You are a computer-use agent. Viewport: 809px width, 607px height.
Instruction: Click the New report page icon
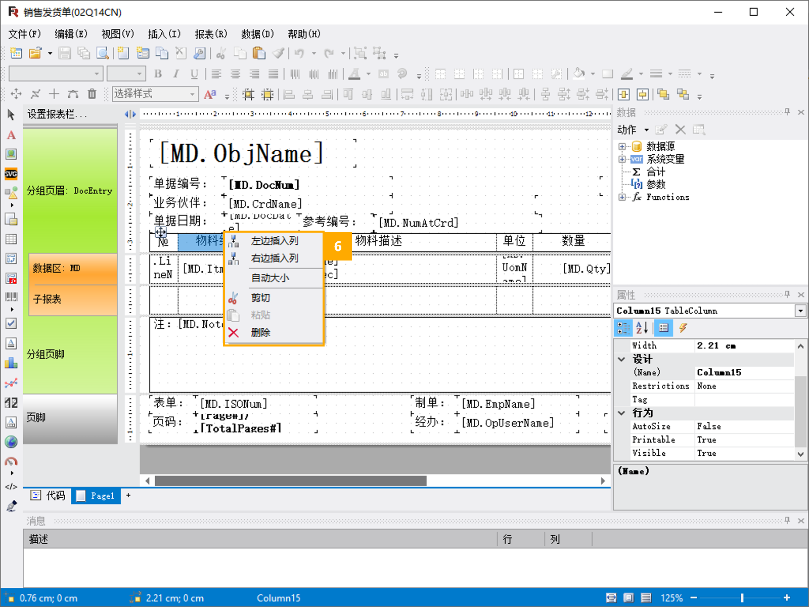tap(123, 53)
